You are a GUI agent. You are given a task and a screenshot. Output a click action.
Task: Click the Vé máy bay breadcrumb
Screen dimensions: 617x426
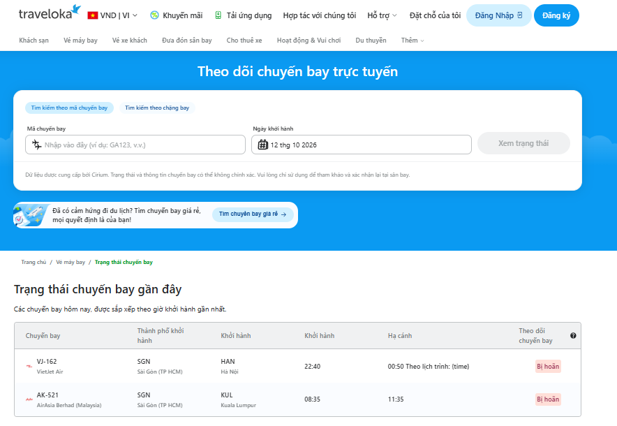70,262
